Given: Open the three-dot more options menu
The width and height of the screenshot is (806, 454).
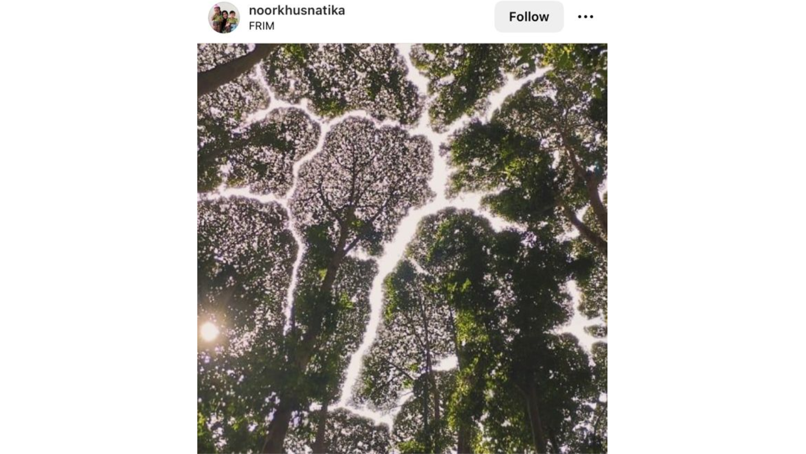Looking at the screenshot, I should [585, 17].
